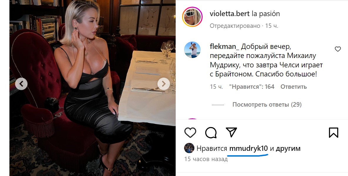
Task: Show the other likers via другим
Action: tap(288, 148)
